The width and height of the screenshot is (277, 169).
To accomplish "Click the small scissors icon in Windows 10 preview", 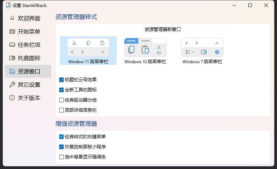I will coord(159,47).
